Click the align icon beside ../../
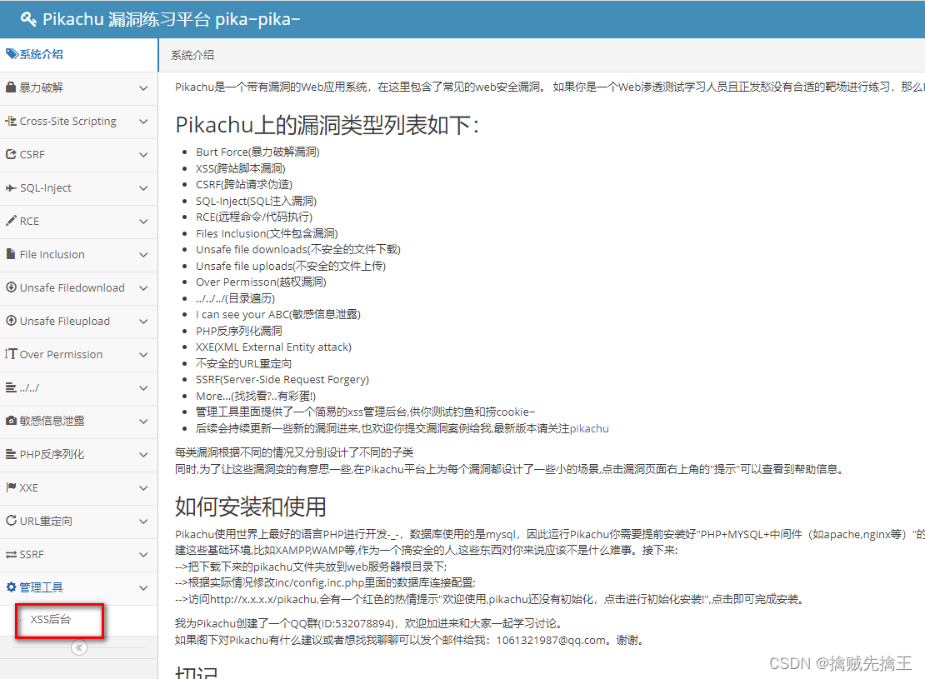Viewport: 925px width, 679px height. (x=11, y=387)
